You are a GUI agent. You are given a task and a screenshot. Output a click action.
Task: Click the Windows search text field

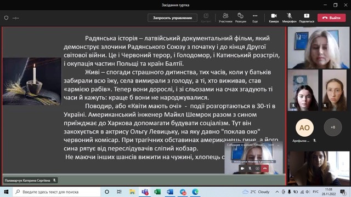pos(56,192)
